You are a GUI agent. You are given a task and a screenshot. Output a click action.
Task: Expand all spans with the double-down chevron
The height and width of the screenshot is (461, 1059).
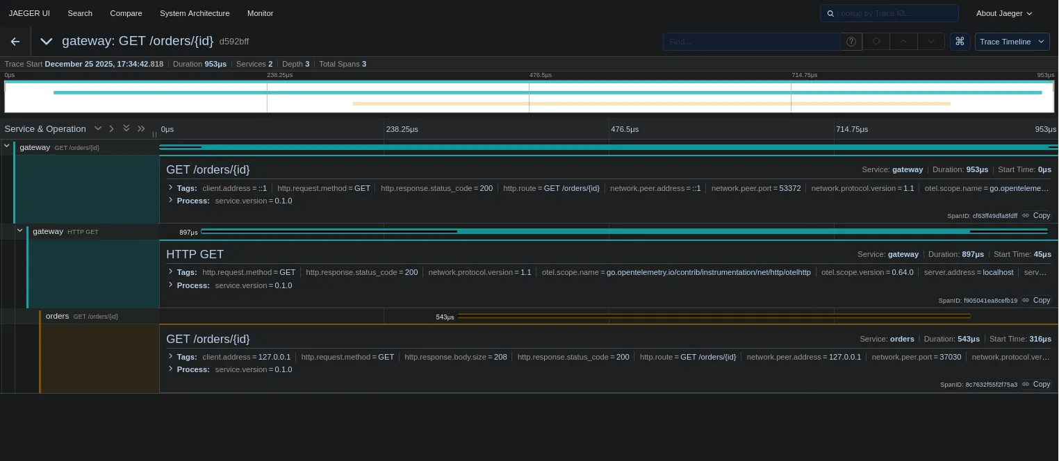click(126, 128)
